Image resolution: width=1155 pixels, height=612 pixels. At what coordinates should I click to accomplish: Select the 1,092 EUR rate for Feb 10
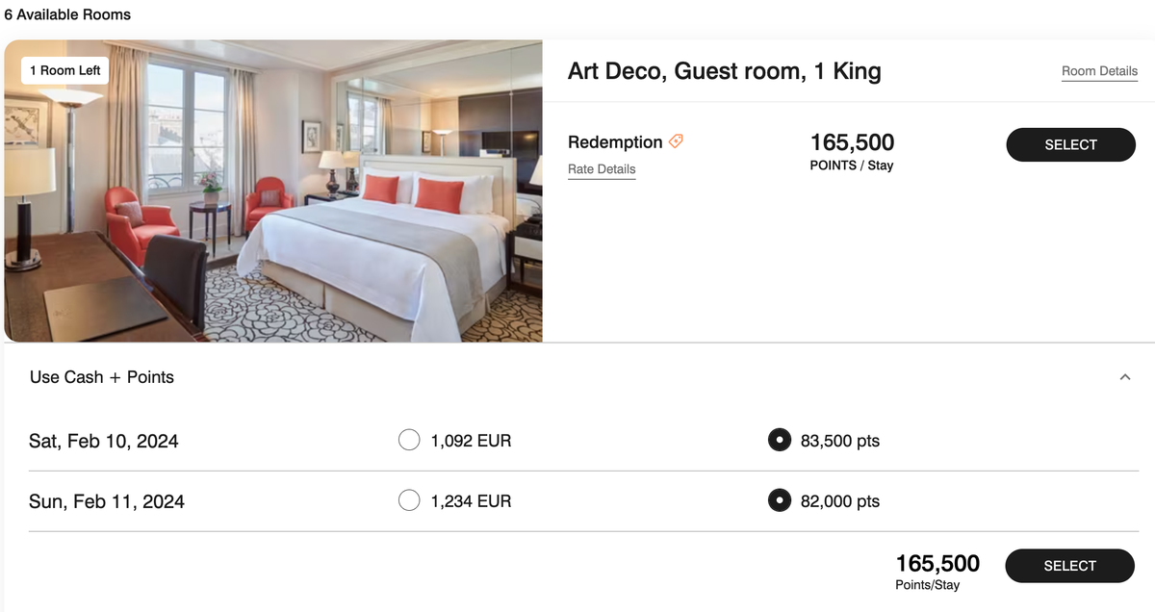[x=409, y=440]
